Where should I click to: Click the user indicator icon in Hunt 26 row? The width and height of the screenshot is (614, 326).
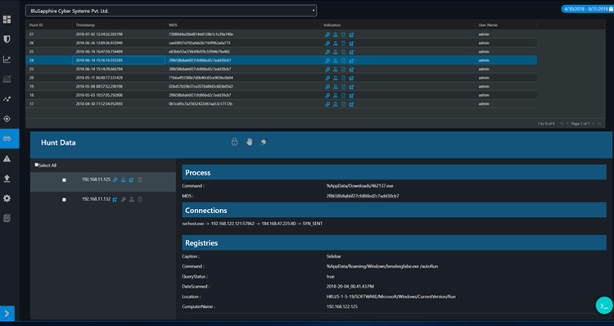pos(335,43)
